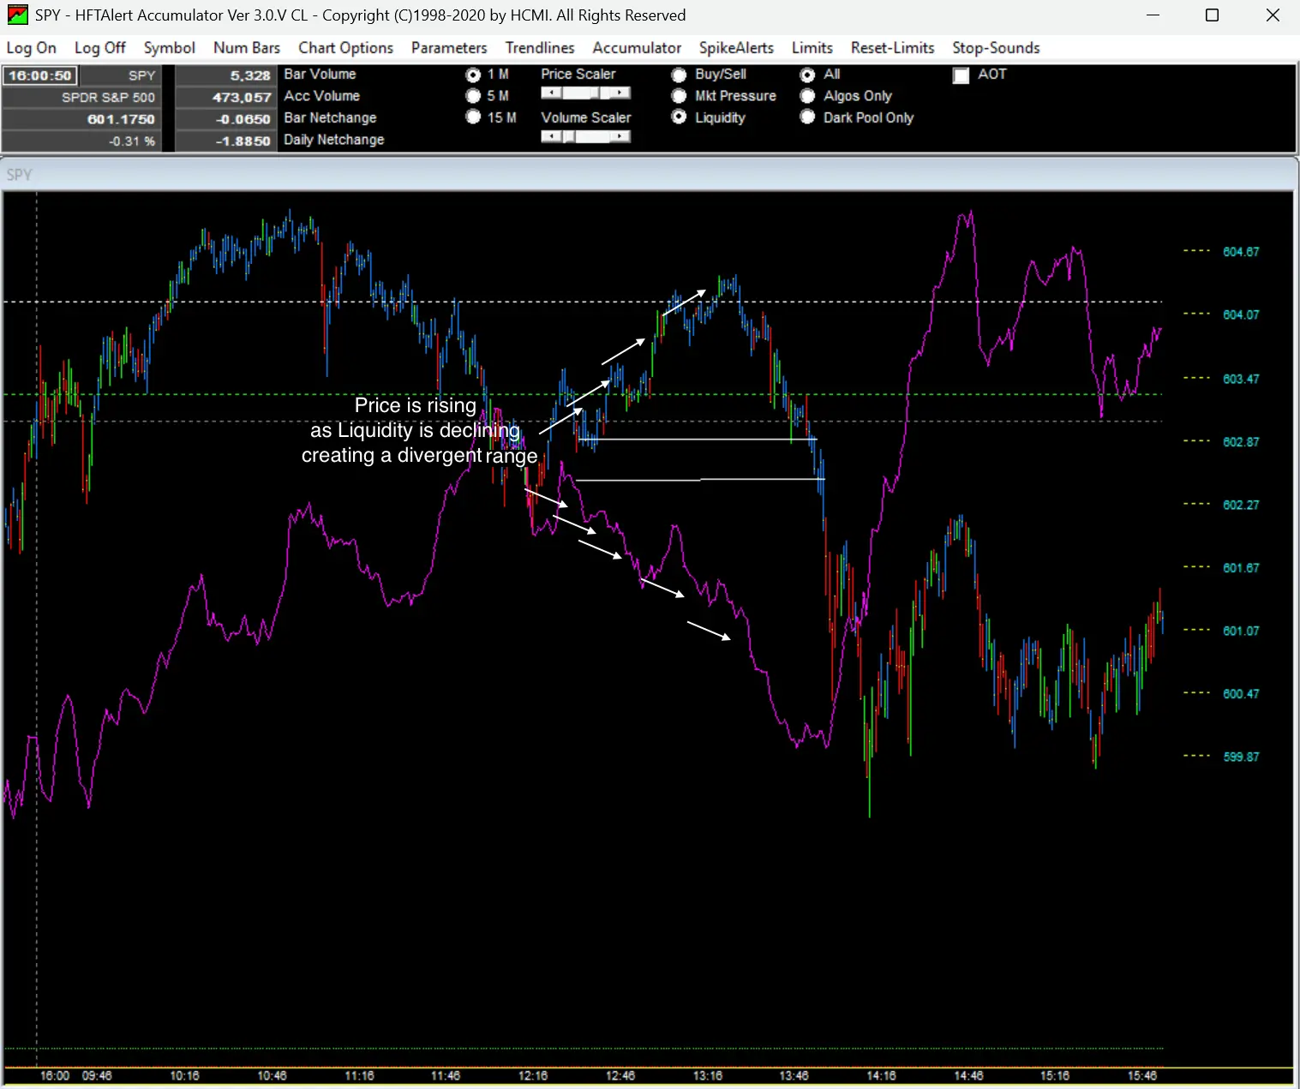Click the Volume Scaler left arrow
The image size is (1300, 1089).
[x=551, y=136]
